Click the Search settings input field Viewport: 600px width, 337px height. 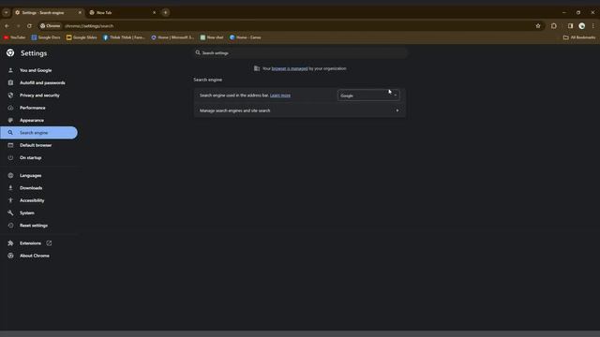click(300, 52)
